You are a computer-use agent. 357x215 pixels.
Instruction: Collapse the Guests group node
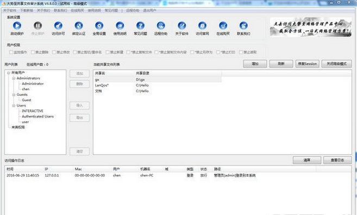pos(14,95)
